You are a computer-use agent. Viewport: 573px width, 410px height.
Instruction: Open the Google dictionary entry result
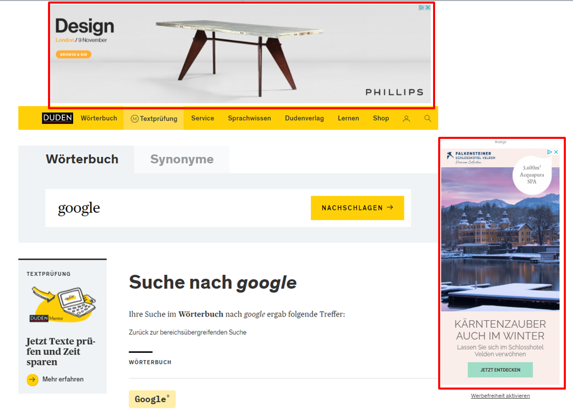(x=152, y=399)
